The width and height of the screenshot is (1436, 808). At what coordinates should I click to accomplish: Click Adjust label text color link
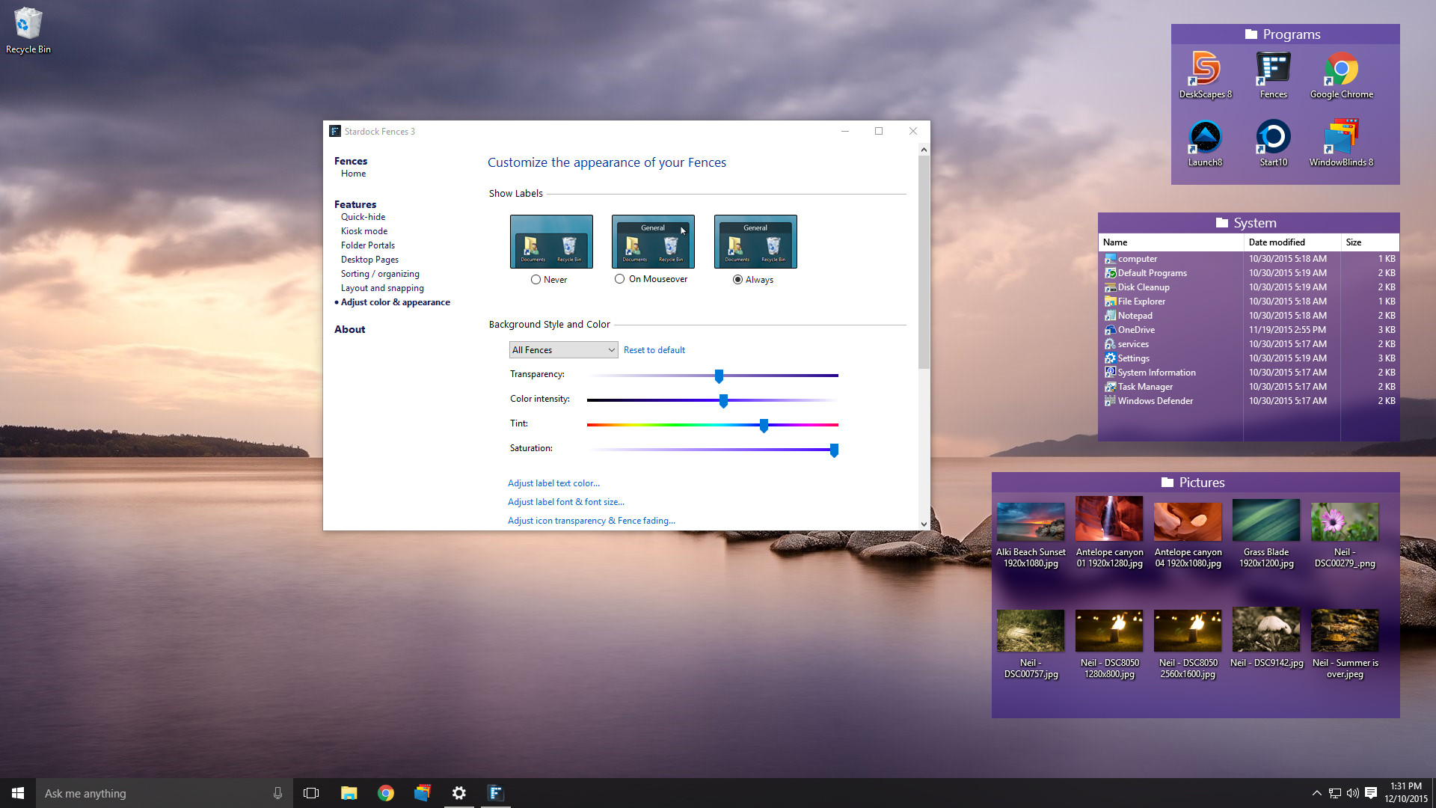553,483
